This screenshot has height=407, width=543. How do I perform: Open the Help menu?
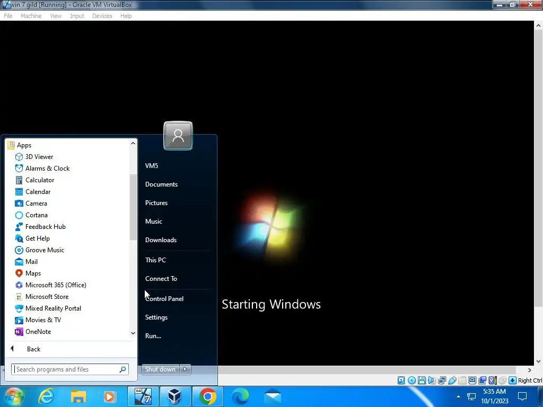[x=126, y=16]
